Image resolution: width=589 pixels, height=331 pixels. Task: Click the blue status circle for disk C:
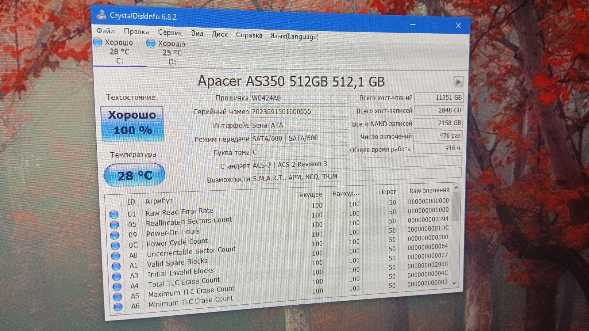click(98, 42)
